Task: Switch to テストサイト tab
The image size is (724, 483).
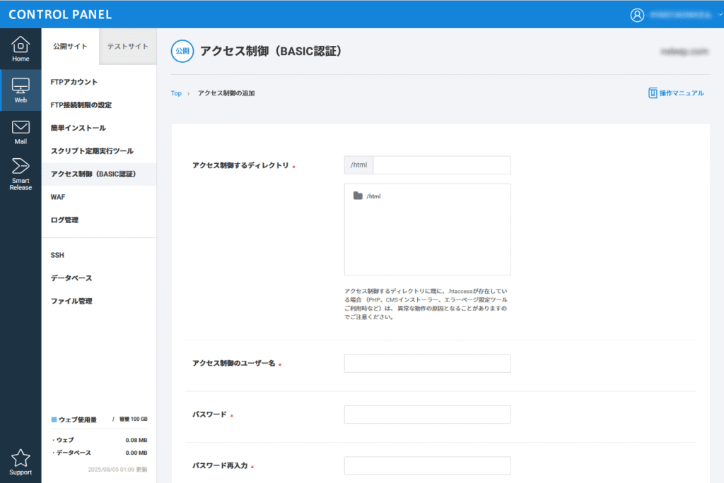Action: tap(128, 47)
